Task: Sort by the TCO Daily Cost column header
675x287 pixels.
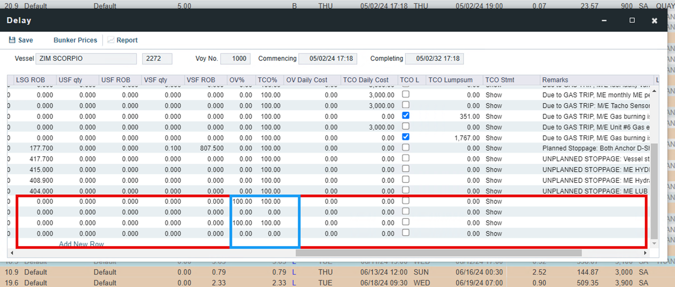Action: 365,80
